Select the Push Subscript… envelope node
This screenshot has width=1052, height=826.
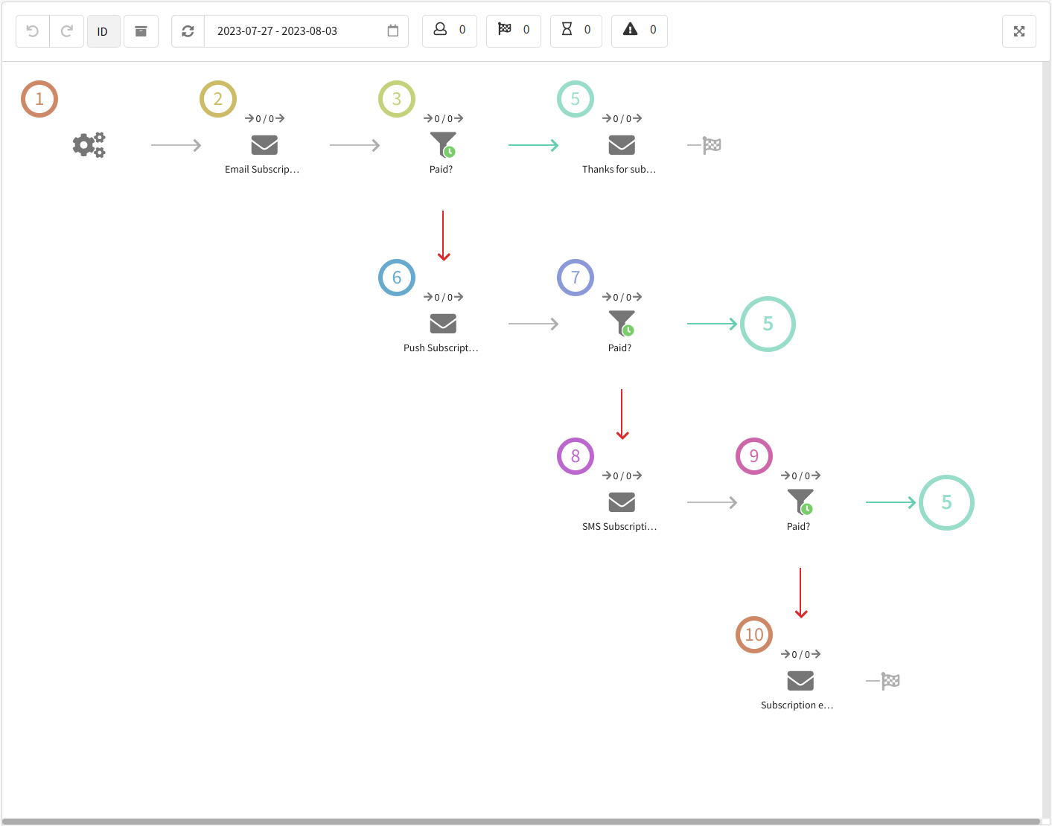pyautogui.click(x=443, y=323)
